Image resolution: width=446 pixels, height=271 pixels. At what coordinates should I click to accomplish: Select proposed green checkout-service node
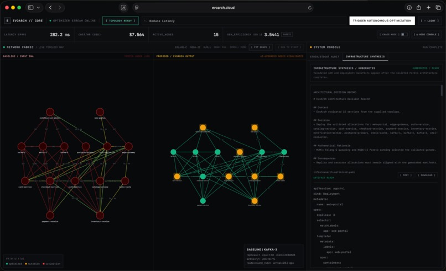coord(203,177)
